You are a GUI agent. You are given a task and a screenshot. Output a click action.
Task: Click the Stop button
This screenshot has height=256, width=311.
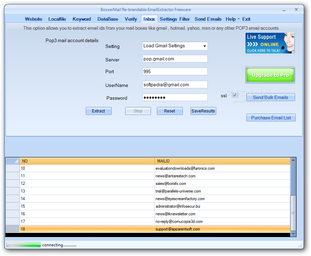click(138, 111)
